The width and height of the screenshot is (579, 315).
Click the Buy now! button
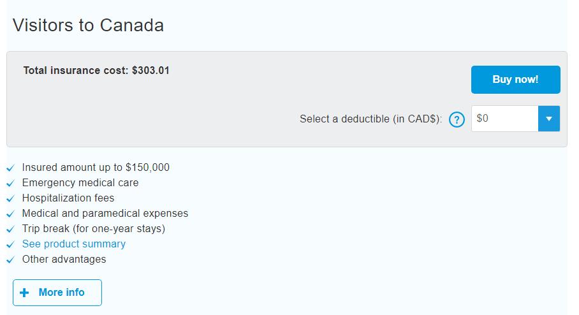point(515,80)
